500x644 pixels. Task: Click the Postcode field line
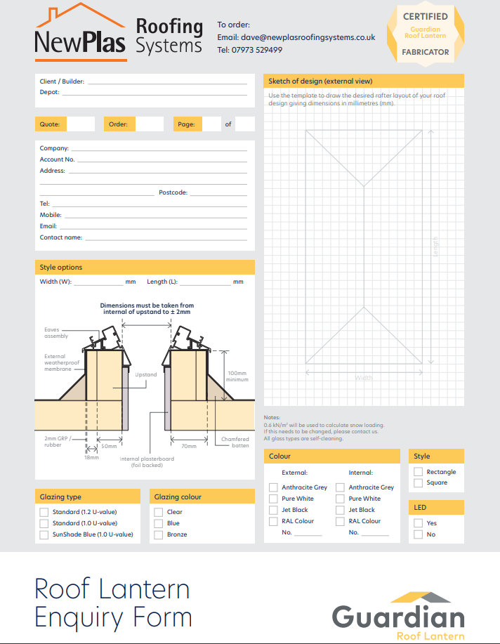tap(218, 193)
